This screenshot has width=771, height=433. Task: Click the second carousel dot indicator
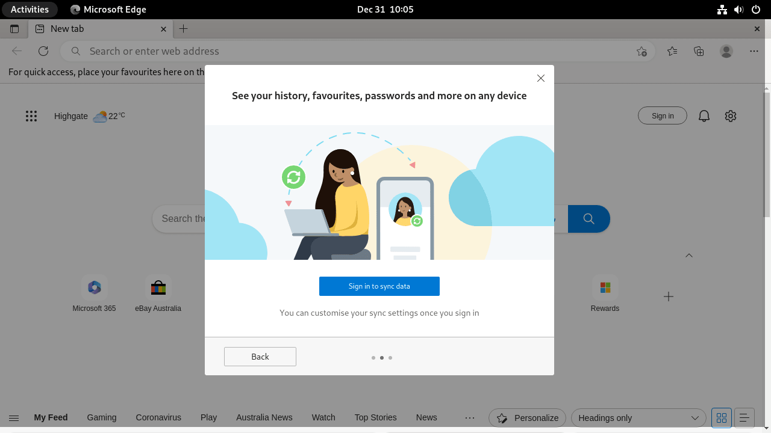pyautogui.click(x=382, y=357)
